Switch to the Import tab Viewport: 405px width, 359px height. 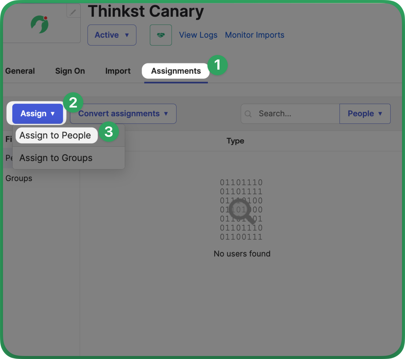pyautogui.click(x=118, y=71)
